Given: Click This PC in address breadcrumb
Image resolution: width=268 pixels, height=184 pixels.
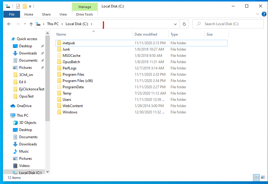Looking at the screenshot, I should tap(53, 24).
